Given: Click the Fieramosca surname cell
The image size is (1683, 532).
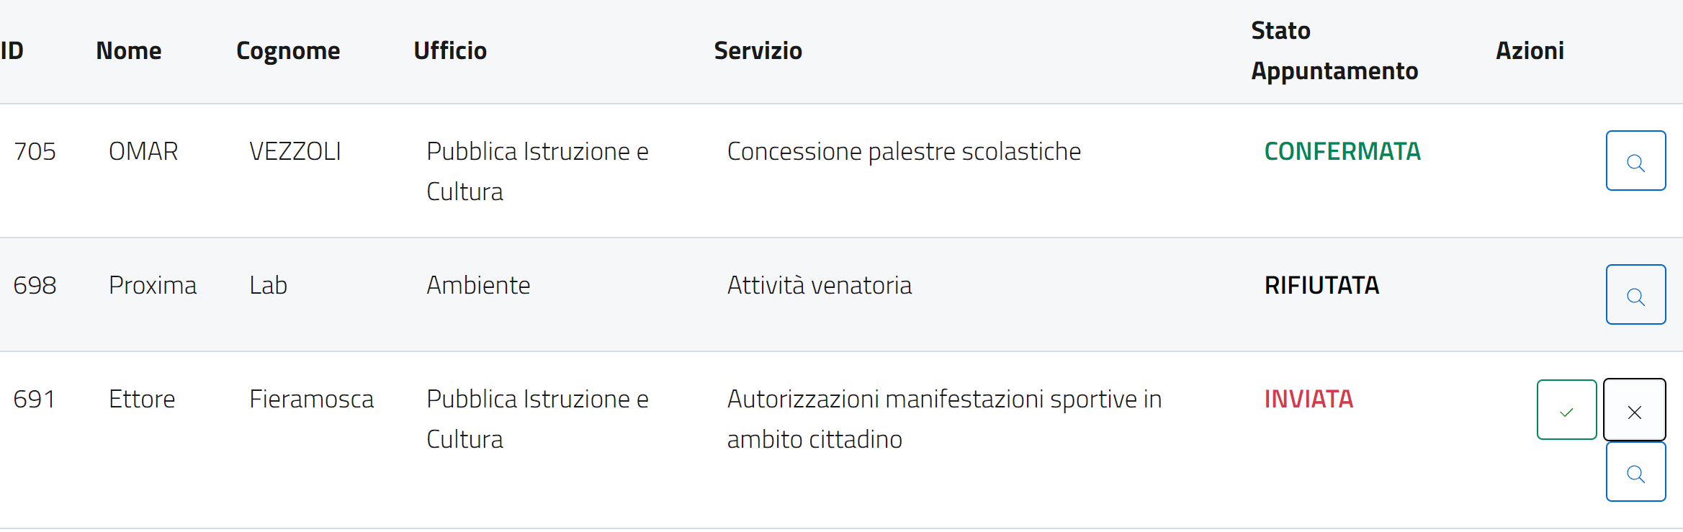Looking at the screenshot, I should click(x=311, y=399).
